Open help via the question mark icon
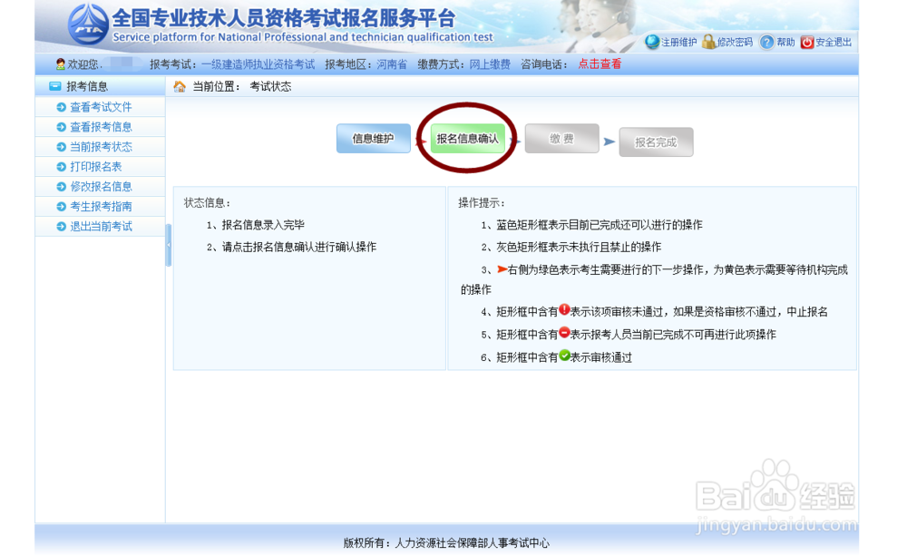The image size is (907, 556). coord(766,43)
